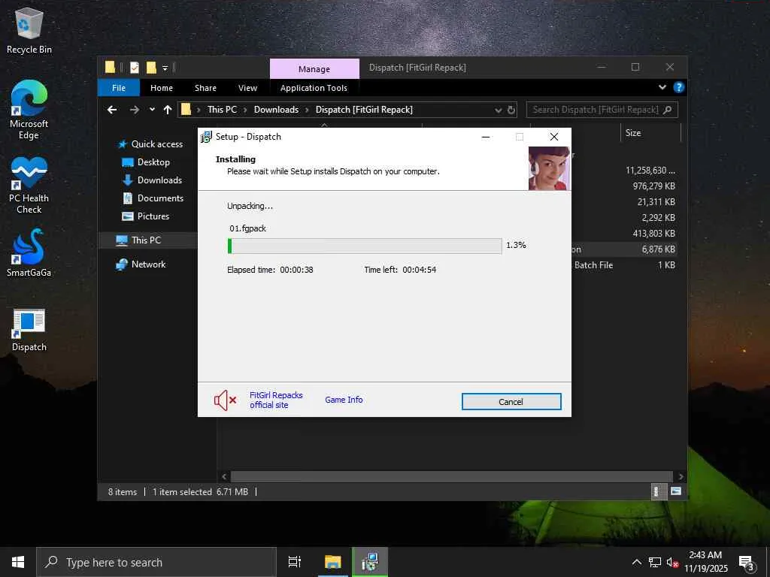Screen dimensions: 770x577
Task: Click the horizontal scrollbar in Explorer
Action: tap(451, 476)
